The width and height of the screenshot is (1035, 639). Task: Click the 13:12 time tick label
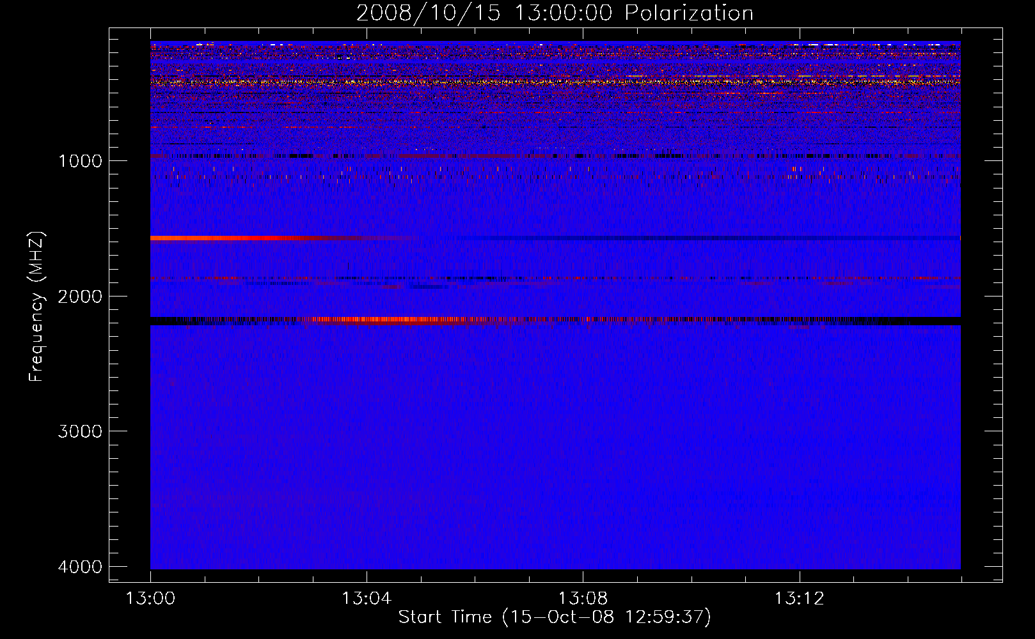(x=799, y=599)
